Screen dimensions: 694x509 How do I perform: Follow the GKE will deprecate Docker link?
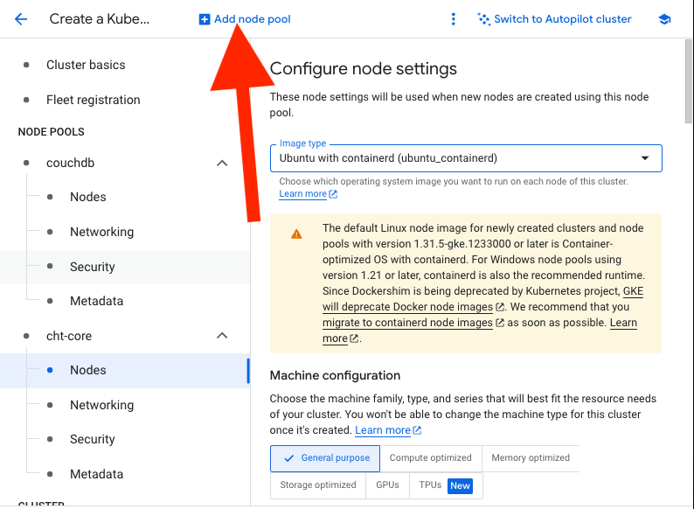pos(482,299)
